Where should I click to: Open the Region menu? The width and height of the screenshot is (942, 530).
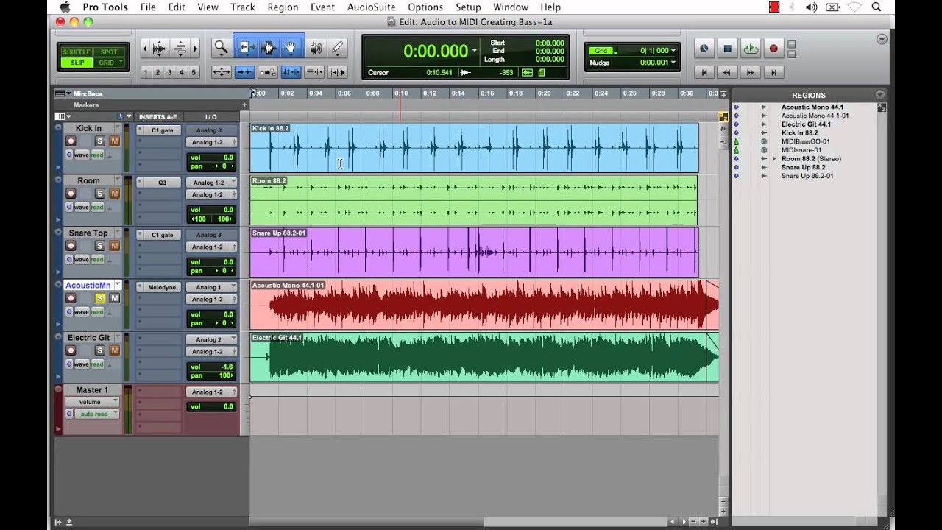[x=283, y=7]
